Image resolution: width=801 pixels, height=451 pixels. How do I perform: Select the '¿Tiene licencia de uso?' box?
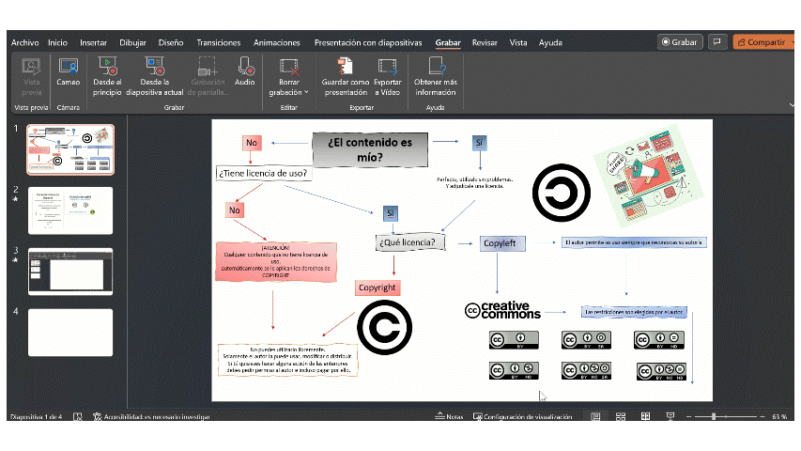click(x=263, y=173)
